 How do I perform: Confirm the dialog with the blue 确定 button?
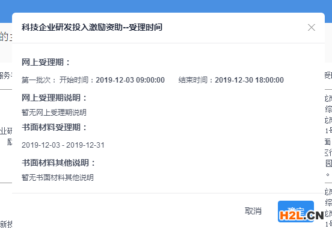coord(296,211)
